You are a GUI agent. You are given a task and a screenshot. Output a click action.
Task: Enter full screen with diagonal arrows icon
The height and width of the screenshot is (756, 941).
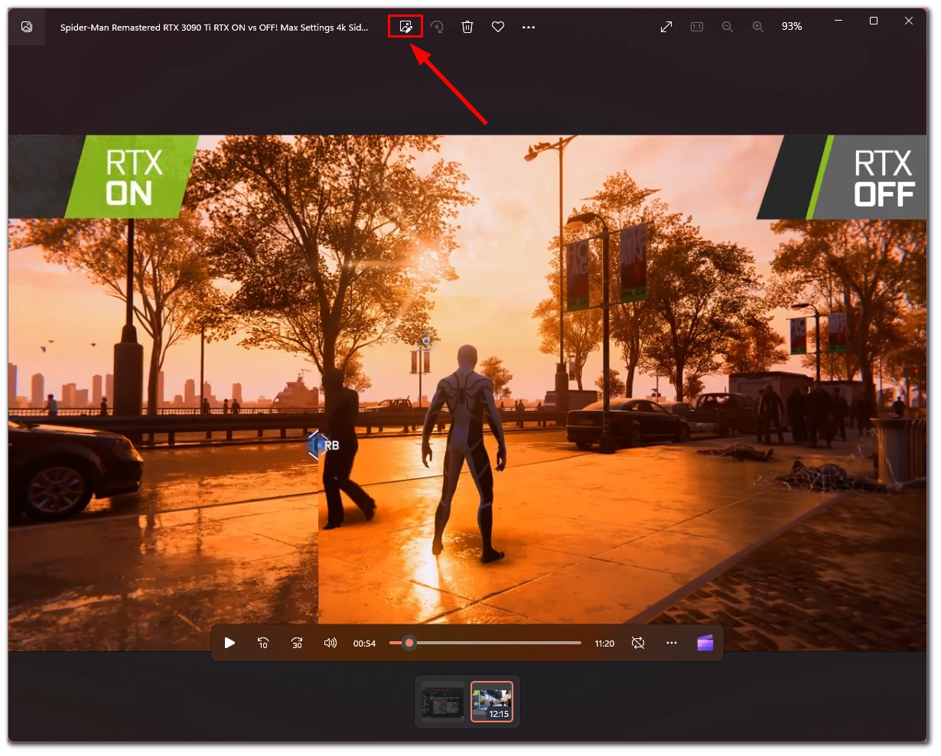(666, 27)
